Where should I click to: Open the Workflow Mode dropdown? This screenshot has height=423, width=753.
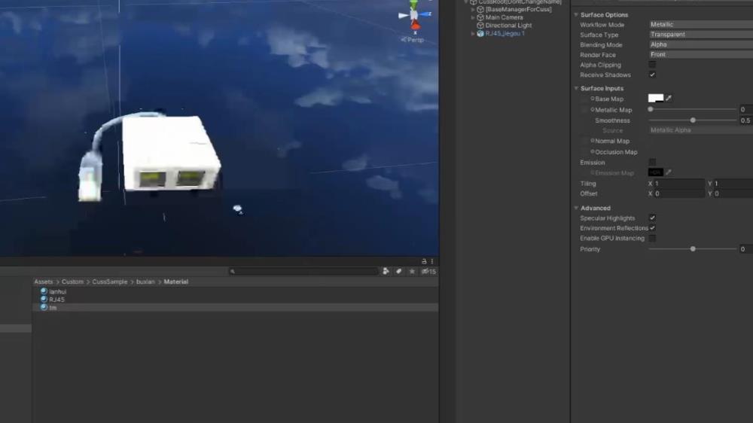(700, 25)
